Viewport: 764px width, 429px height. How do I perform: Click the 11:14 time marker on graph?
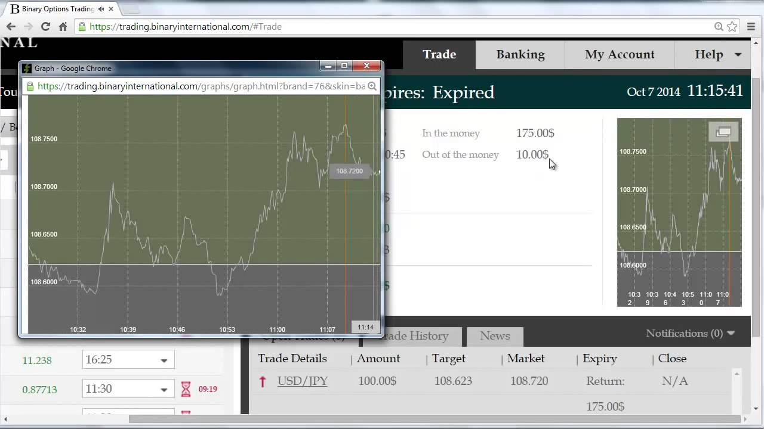(365, 327)
